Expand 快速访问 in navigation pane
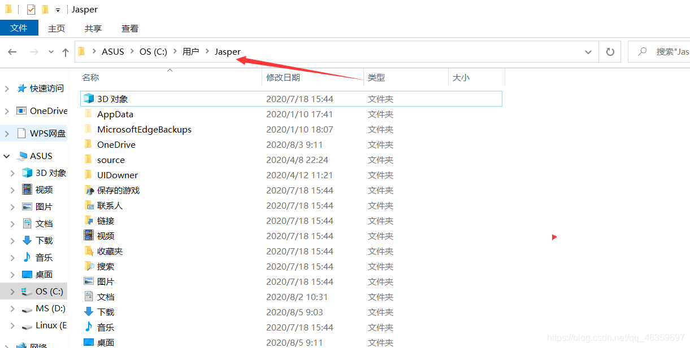Screen dimensions: 690x348 [x=7, y=89]
